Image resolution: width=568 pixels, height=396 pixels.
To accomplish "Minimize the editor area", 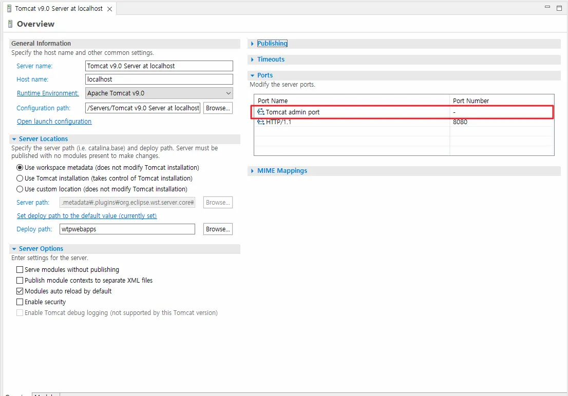I will tap(547, 7).
